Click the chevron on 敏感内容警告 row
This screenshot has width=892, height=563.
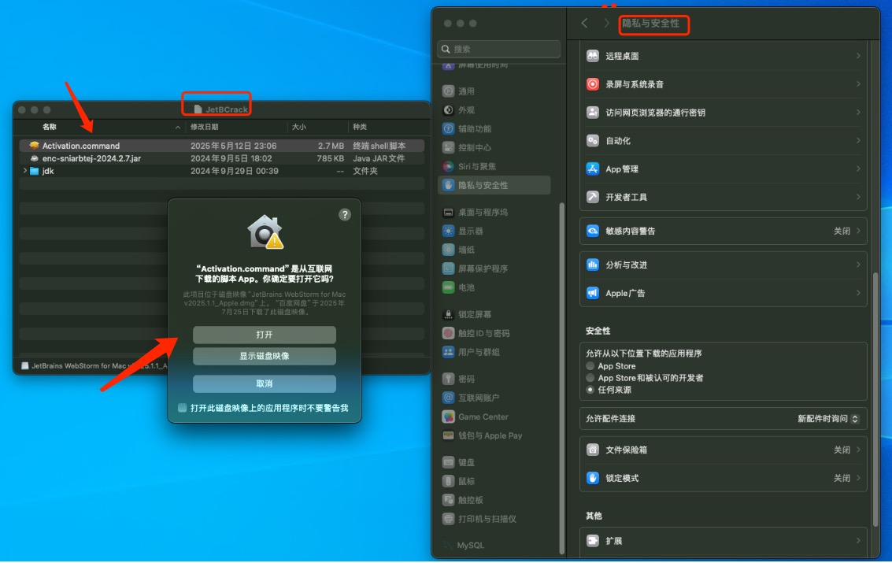tap(858, 231)
